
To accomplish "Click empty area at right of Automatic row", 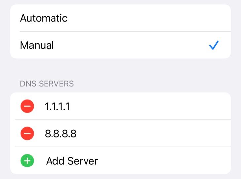I will tap(149, 18).
